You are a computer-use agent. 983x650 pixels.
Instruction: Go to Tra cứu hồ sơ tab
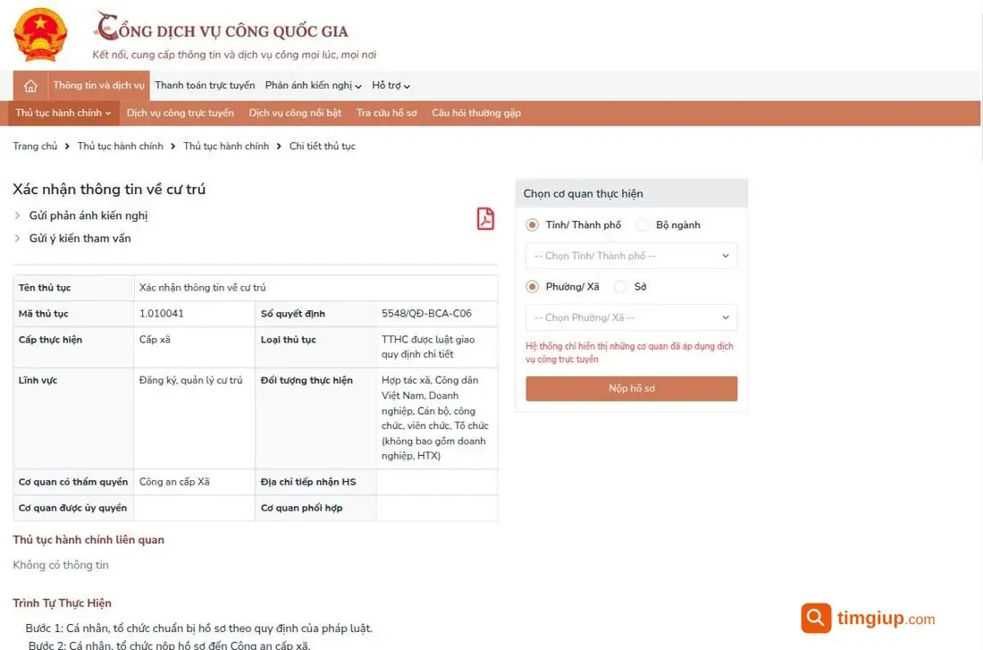[x=386, y=113]
